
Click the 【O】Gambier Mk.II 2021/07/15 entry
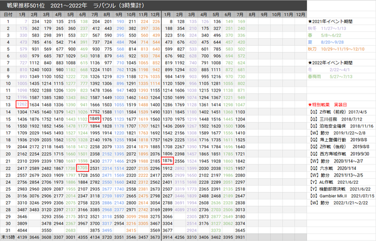click(x=342, y=196)
